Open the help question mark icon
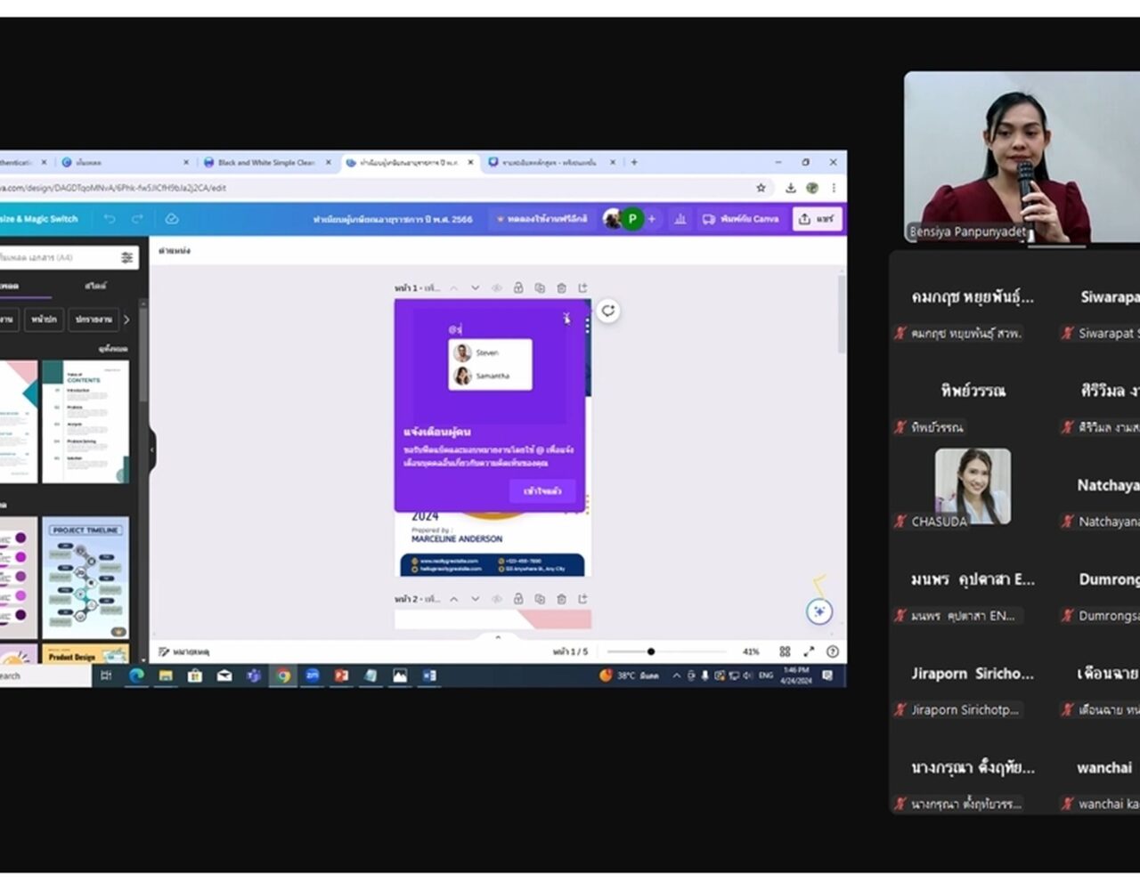The width and height of the screenshot is (1140, 890). click(x=833, y=651)
